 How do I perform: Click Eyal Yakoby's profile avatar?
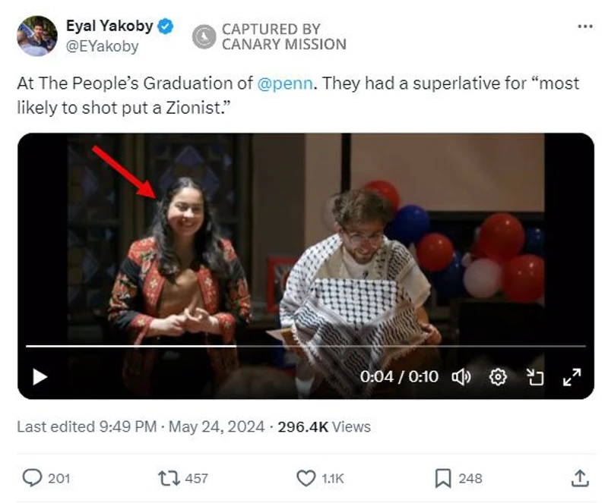click(37, 36)
